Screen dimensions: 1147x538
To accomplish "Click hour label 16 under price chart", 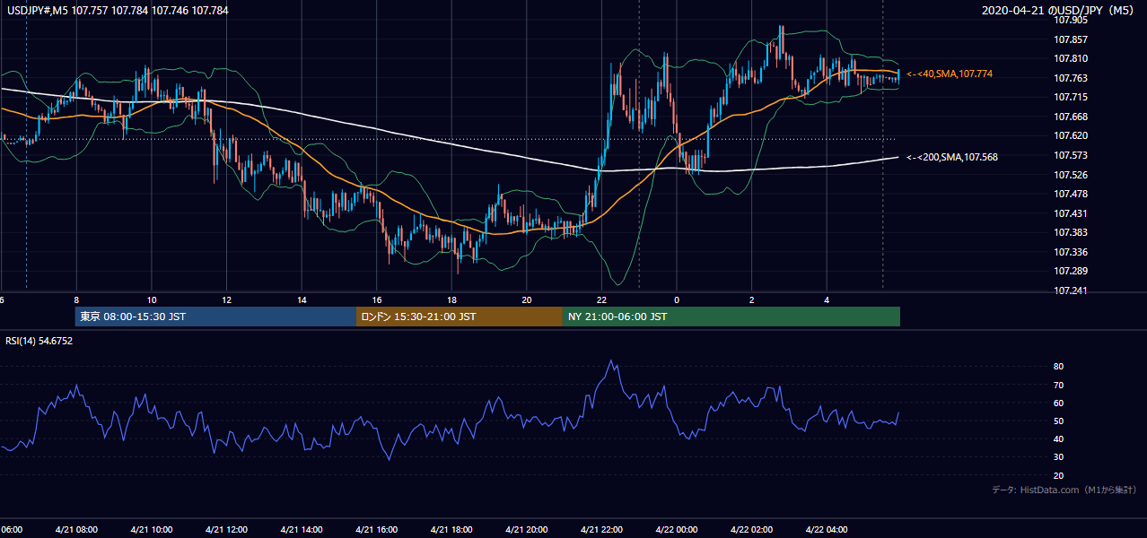I will (377, 299).
